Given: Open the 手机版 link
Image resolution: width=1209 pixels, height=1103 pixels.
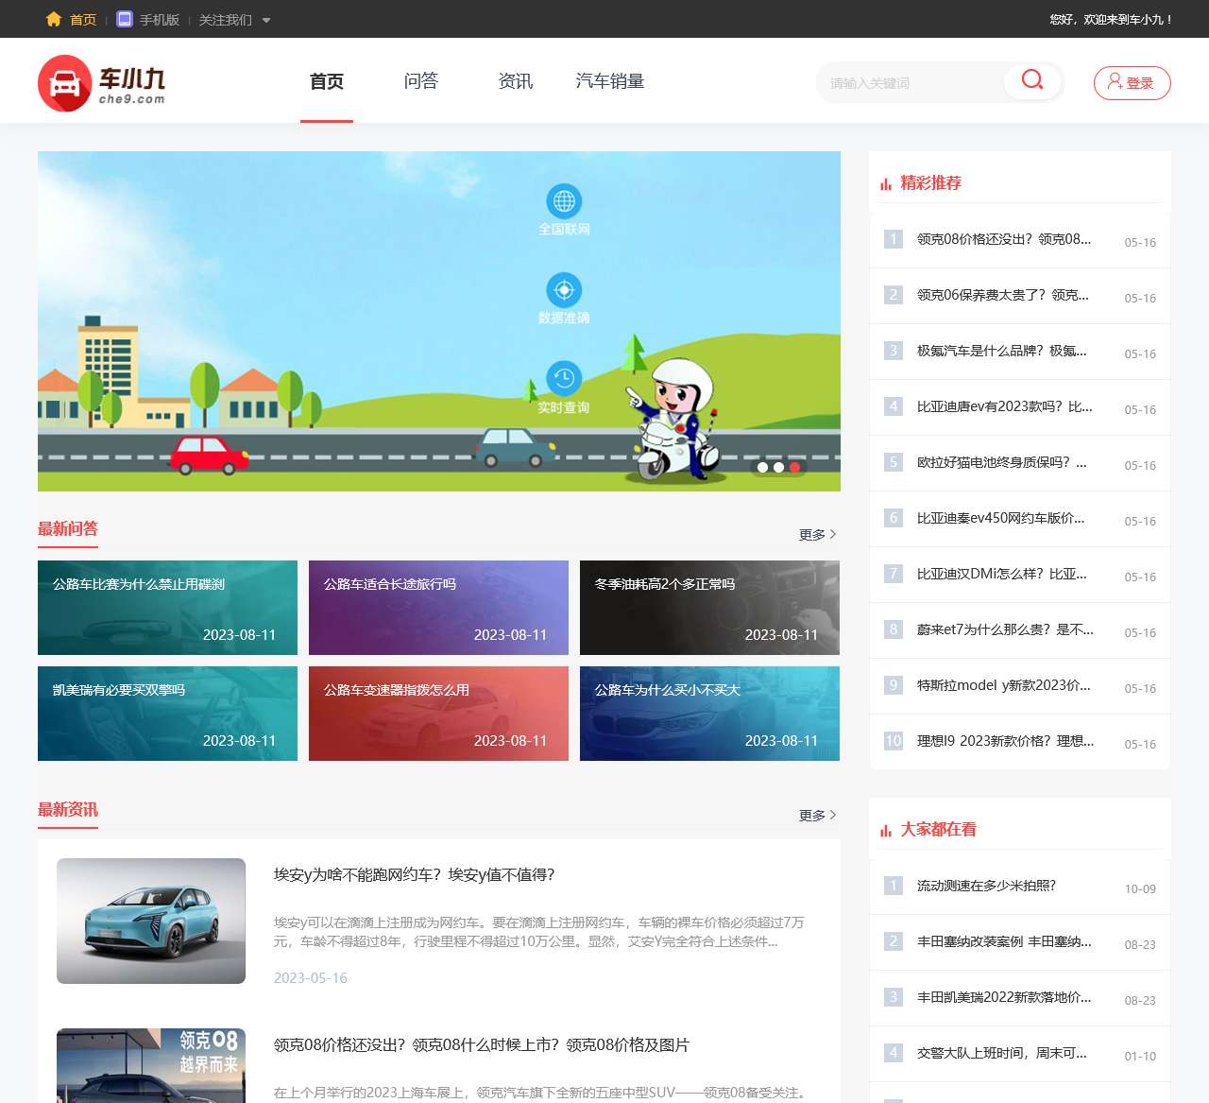Looking at the screenshot, I should click(160, 20).
